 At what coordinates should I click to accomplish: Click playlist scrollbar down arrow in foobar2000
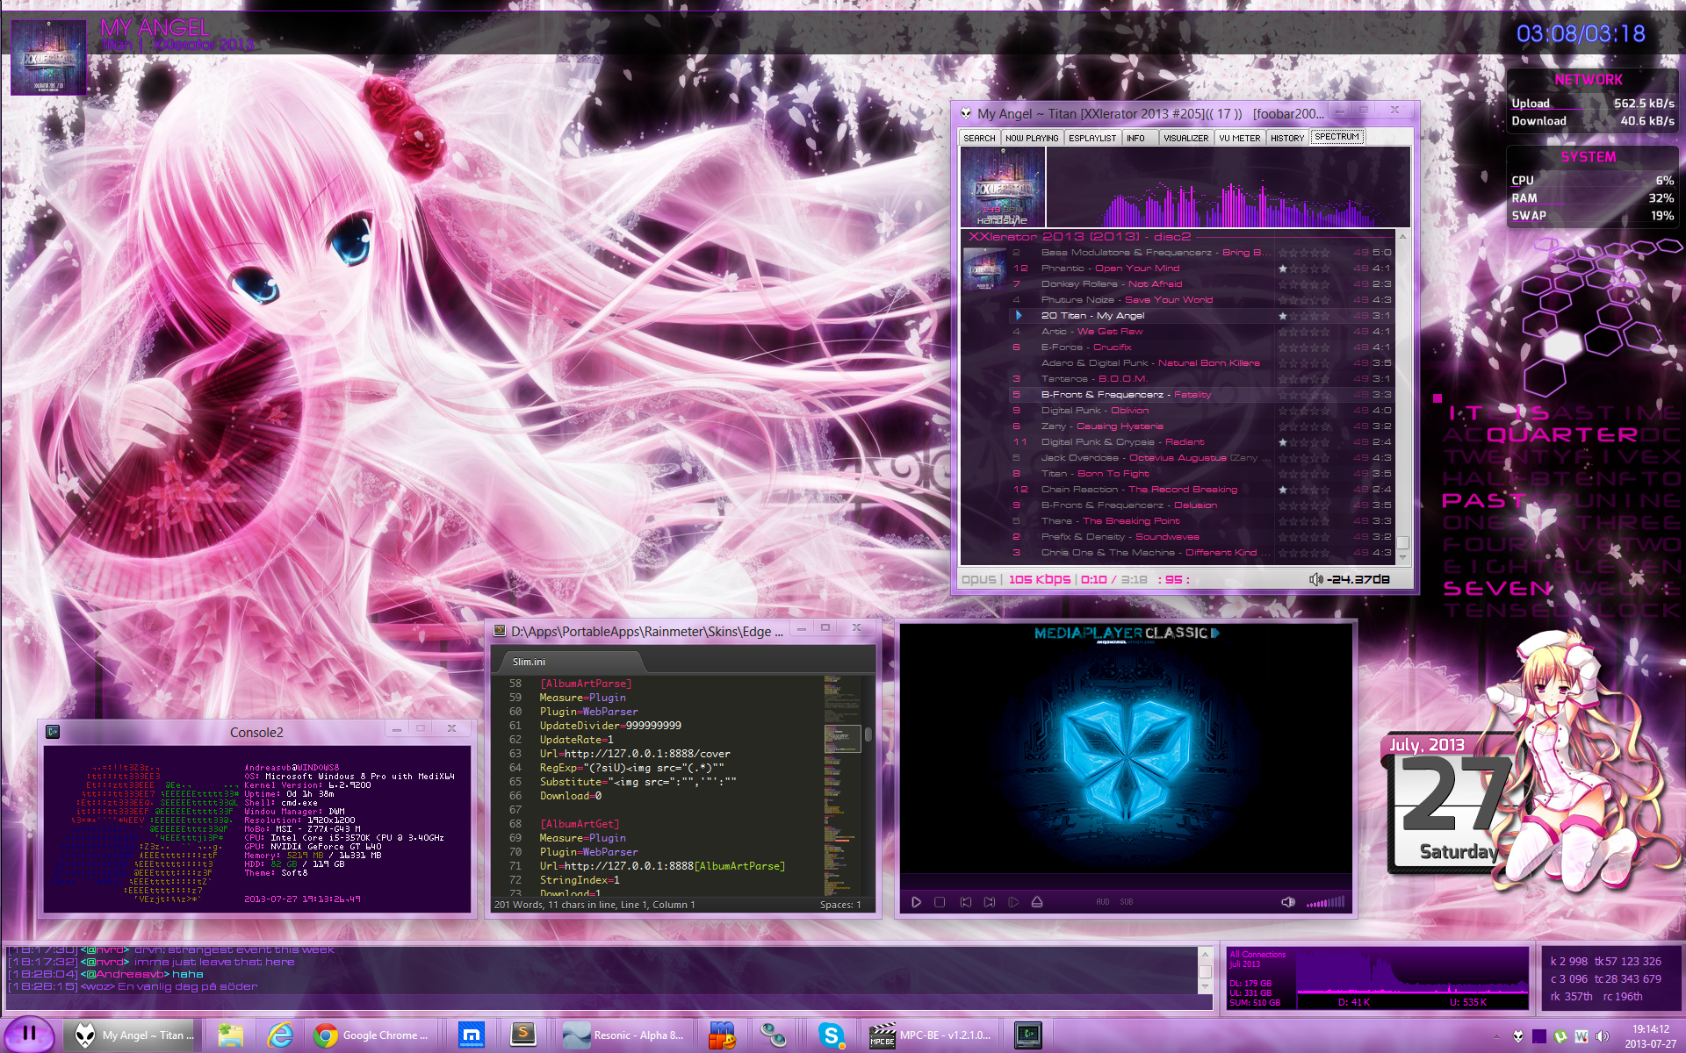pyautogui.click(x=1402, y=558)
